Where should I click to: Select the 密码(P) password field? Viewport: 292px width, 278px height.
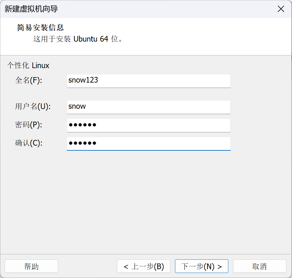click(x=149, y=125)
